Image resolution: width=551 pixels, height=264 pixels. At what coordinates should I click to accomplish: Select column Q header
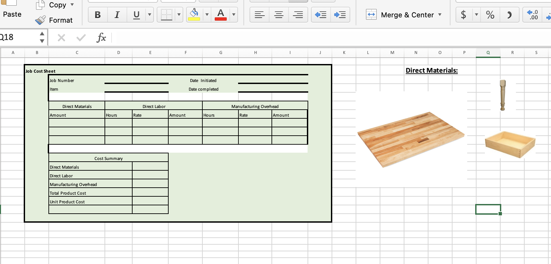click(x=488, y=52)
